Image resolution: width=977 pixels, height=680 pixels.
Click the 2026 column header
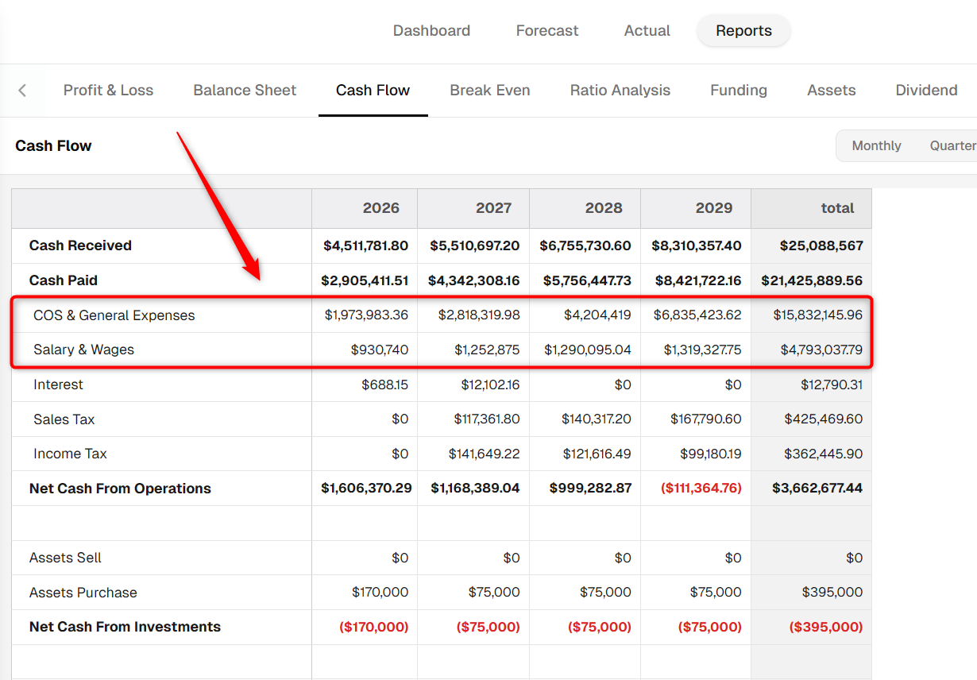[x=365, y=208]
